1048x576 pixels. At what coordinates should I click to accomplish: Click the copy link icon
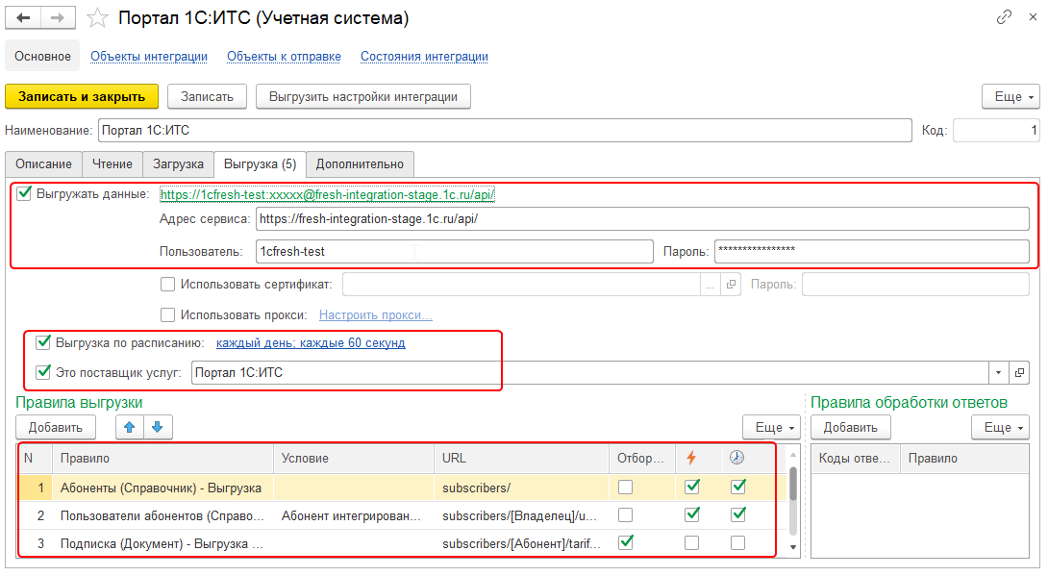pyautogui.click(x=1005, y=17)
